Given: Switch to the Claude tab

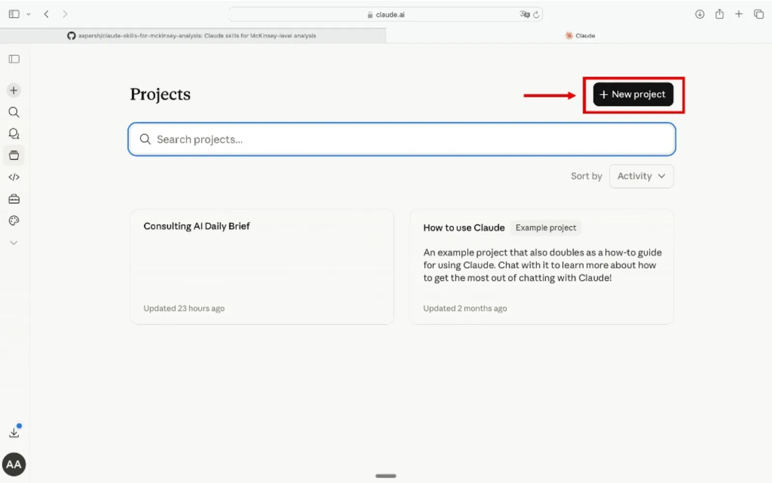Looking at the screenshot, I should click(x=579, y=36).
